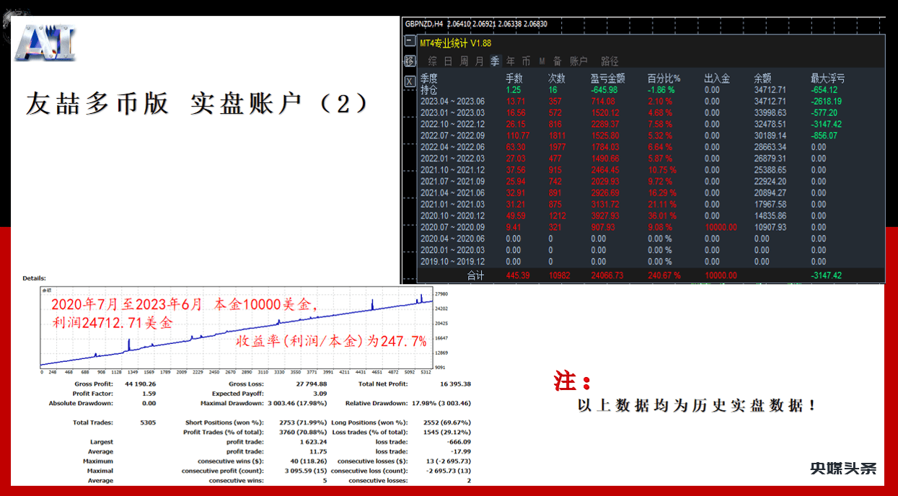Image resolution: width=898 pixels, height=496 pixels.
Task: Click the 移 move panel icon
Action: click(409, 61)
